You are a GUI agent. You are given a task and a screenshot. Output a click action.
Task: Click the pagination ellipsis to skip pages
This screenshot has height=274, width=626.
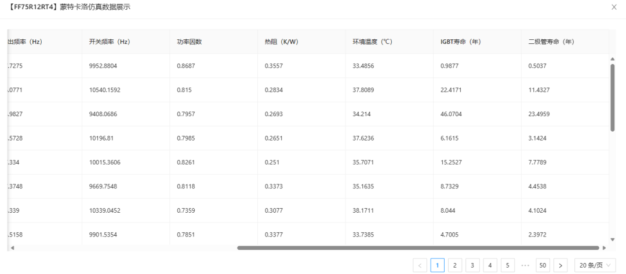coord(525,265)
